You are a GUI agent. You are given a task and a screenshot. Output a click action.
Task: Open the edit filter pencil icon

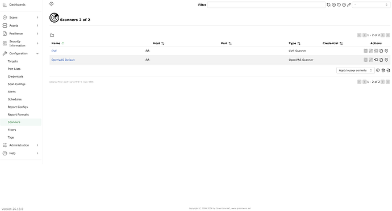pos(349,5)
